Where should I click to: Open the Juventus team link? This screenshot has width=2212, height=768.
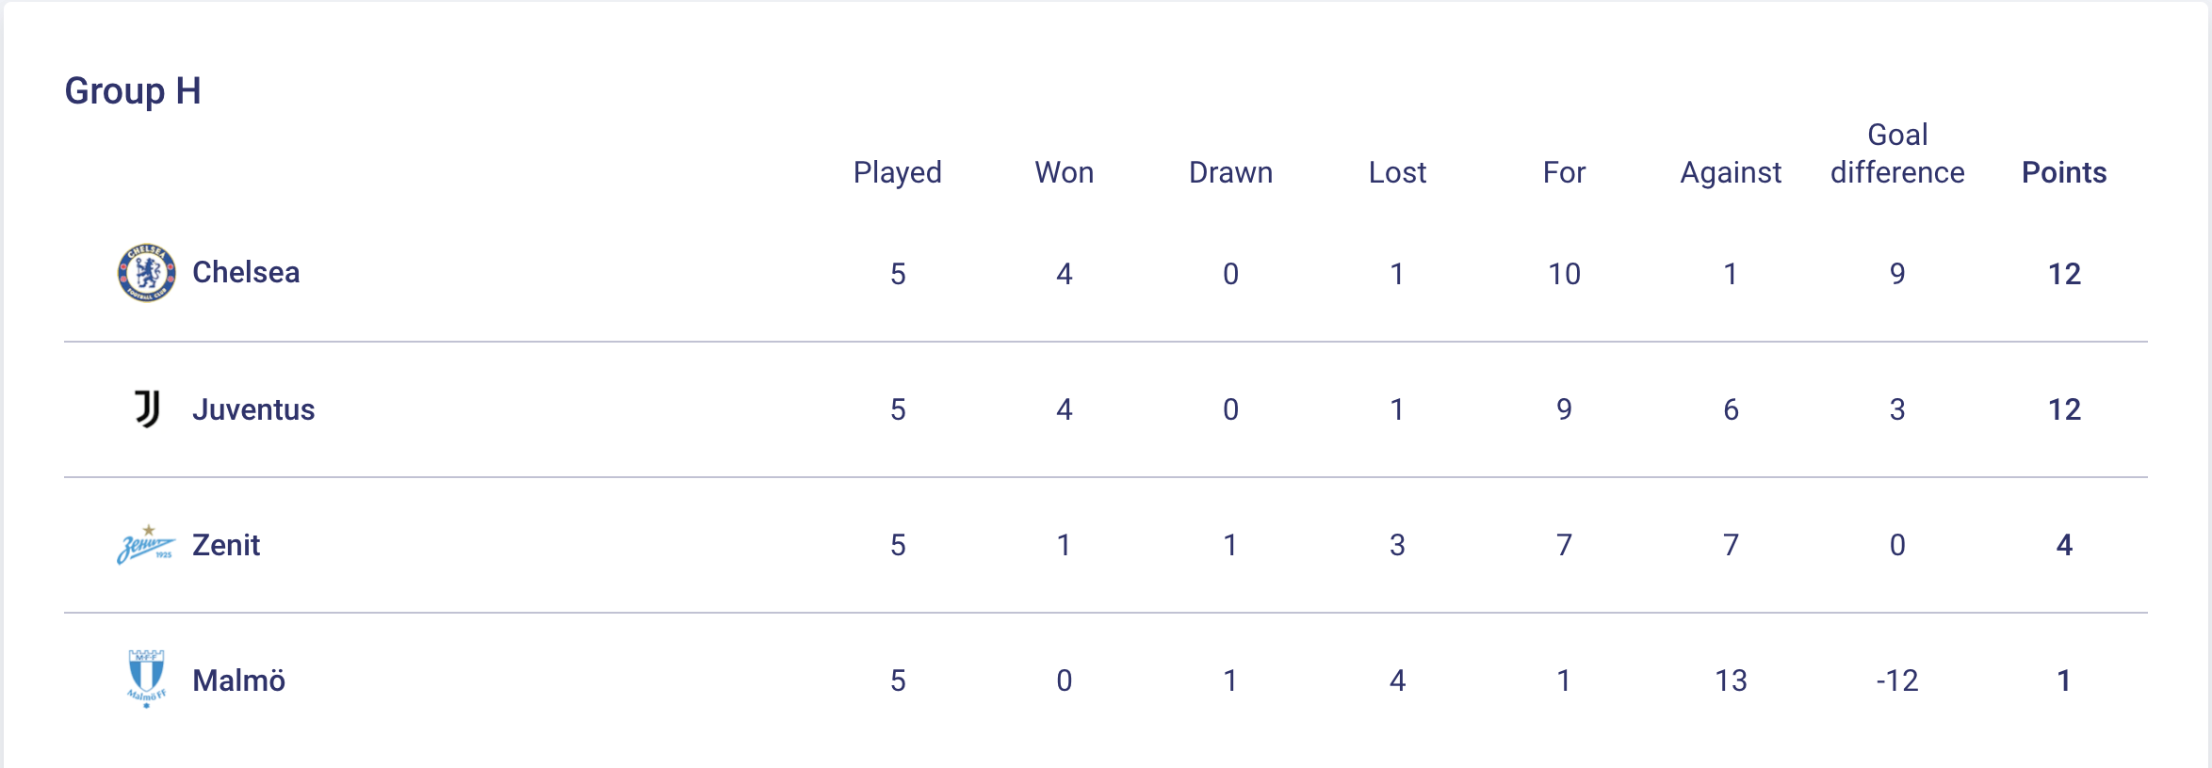(x=253, y=409)
